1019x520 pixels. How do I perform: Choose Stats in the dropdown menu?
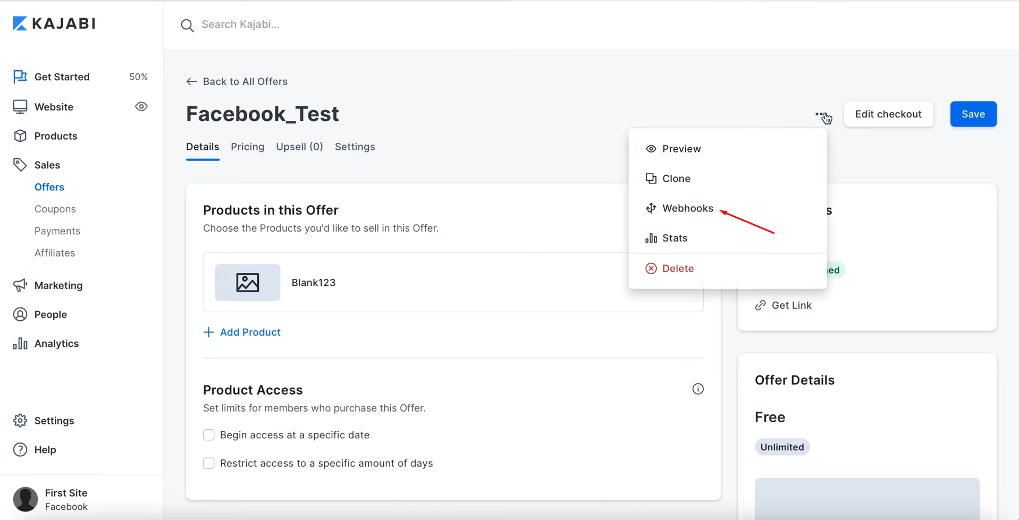[x=728, y=238]
